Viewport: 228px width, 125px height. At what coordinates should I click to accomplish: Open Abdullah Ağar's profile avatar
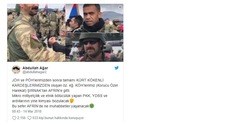16,70
